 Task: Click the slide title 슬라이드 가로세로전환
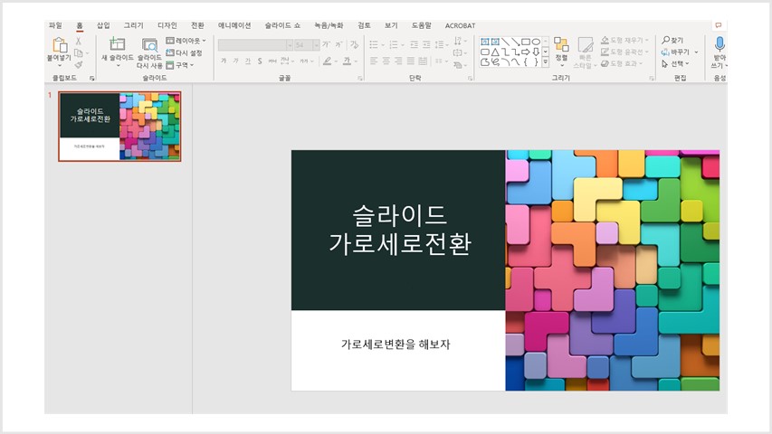click(400, 230)
